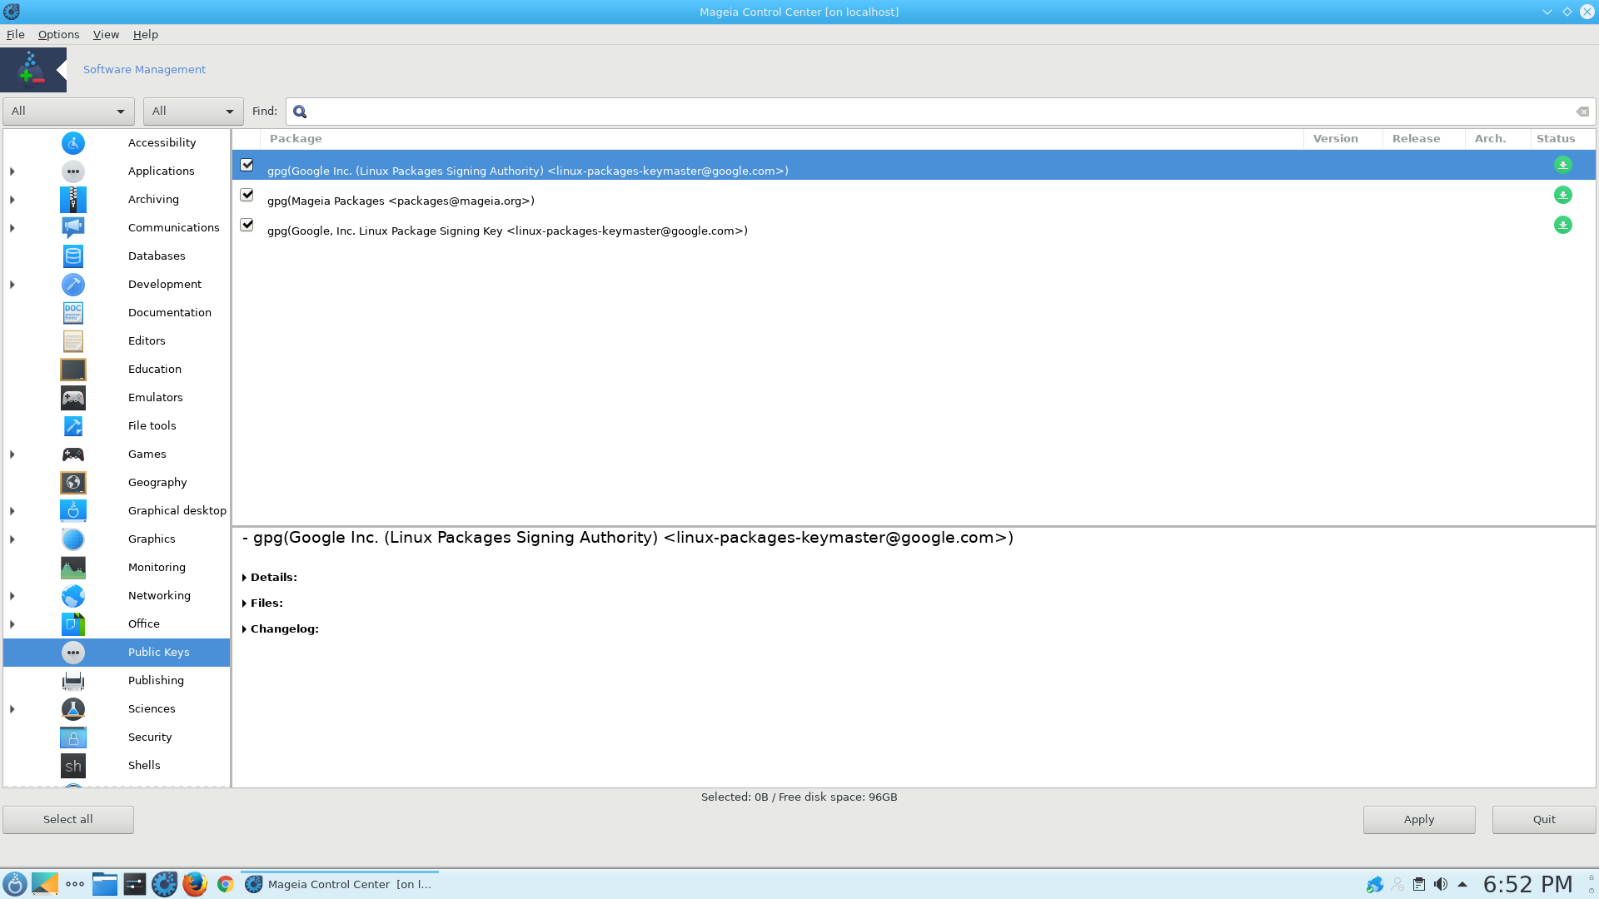The height and width of the screenshot is (899, 1599).
Task: Switch to Mageia Control Center taskbar entry
Action: point(340,884)
